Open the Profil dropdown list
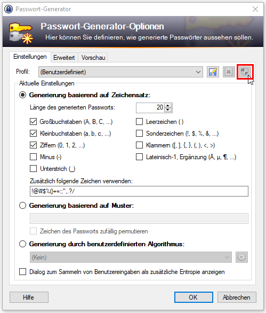 (x=121, y=72)
